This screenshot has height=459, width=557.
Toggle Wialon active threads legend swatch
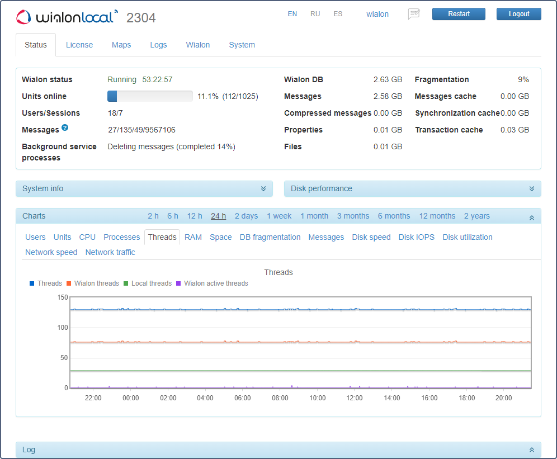179,283
